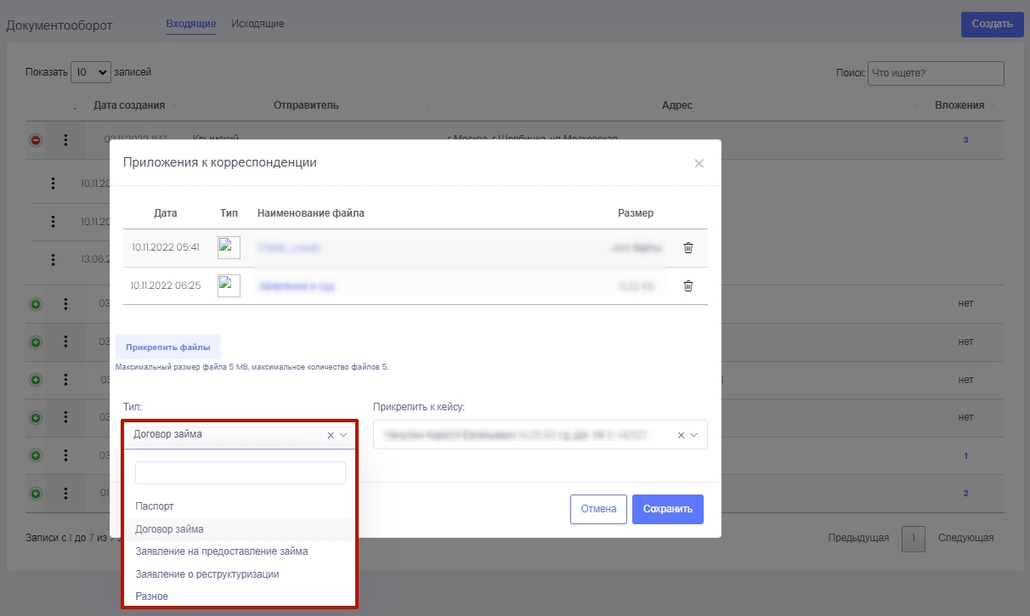Choose Заявление на предоставление займа option

pyautogui.click(x=221, y=551)
